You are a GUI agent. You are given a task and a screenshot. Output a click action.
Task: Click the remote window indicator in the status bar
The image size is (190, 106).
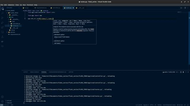(1, 105)
